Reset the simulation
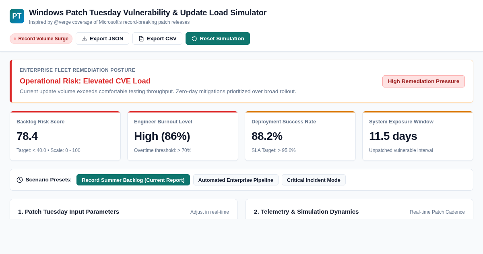This screenshot has width=483, height=254. (x=218, y=39)
